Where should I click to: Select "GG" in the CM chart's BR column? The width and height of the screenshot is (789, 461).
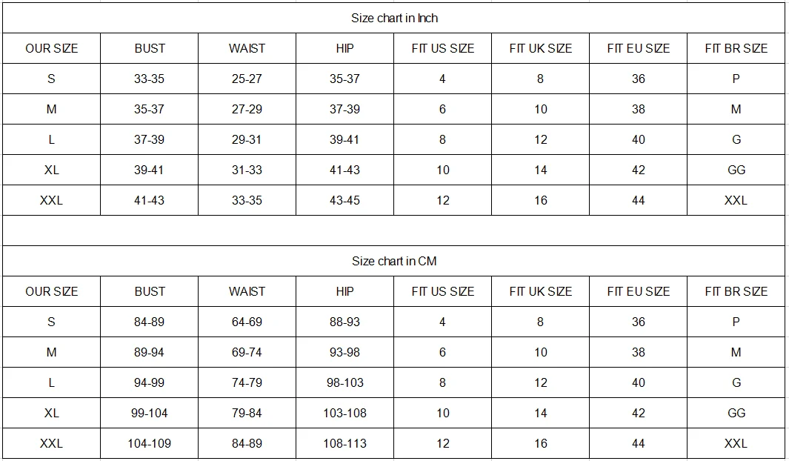point(736,413)
